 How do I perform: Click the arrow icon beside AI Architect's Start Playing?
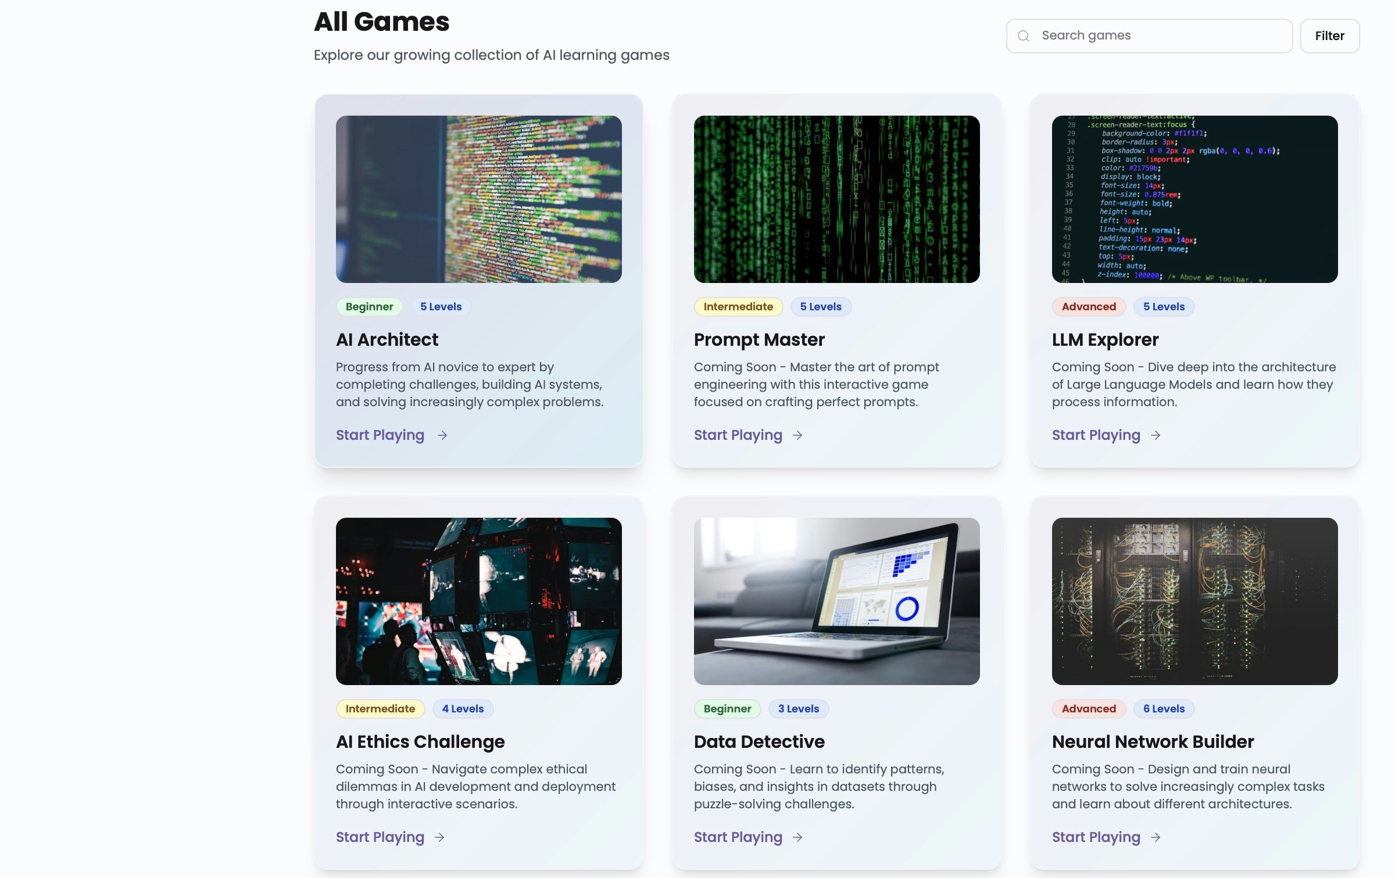442,435
